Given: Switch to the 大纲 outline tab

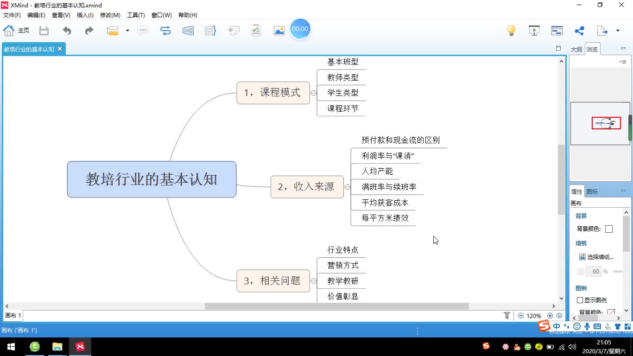Looking at the screenshot, I should pyautogui.click(x=576, y=49).
